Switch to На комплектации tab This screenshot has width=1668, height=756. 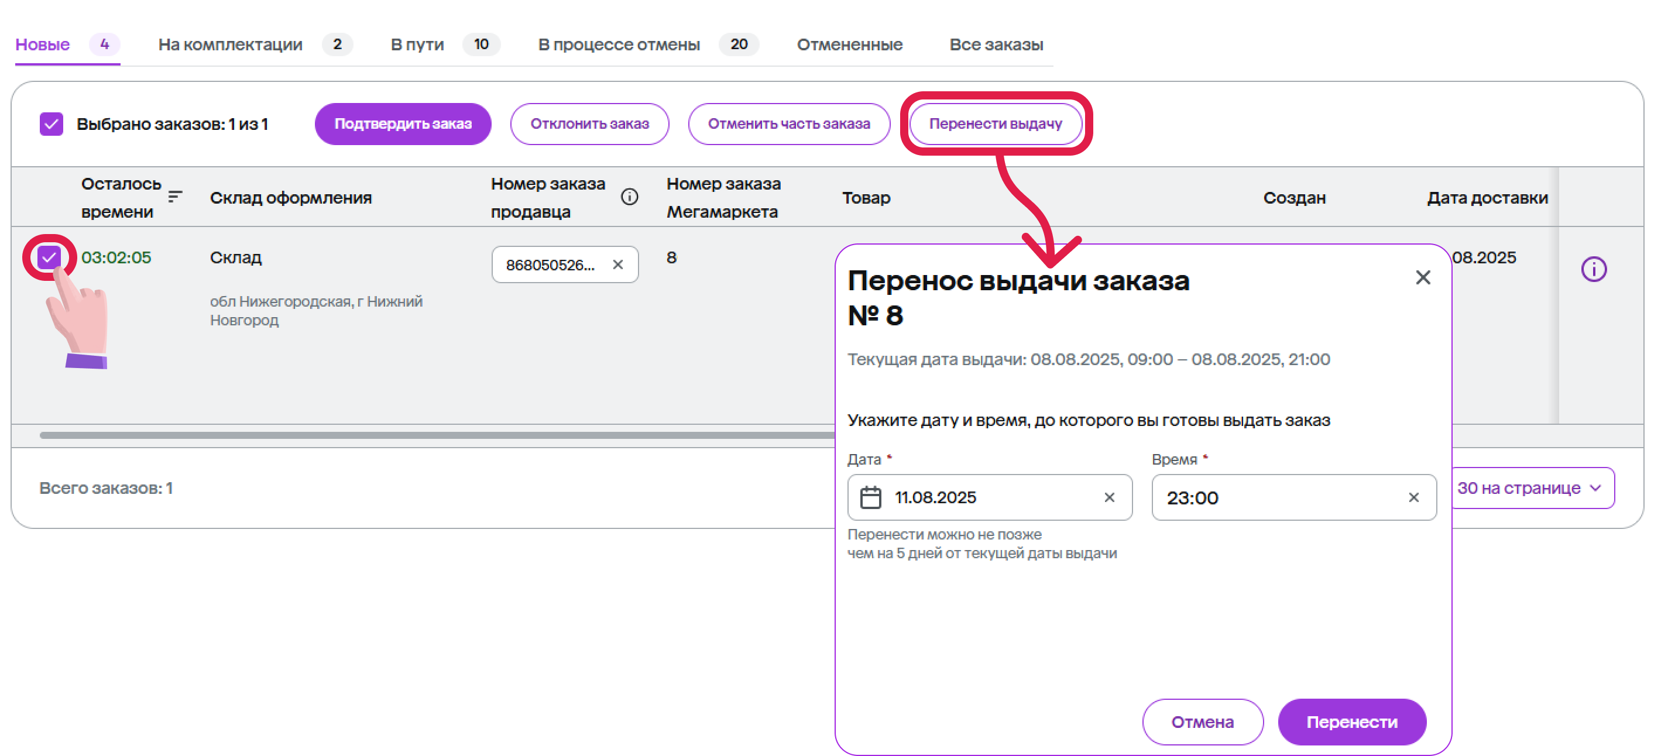point(231,44)
